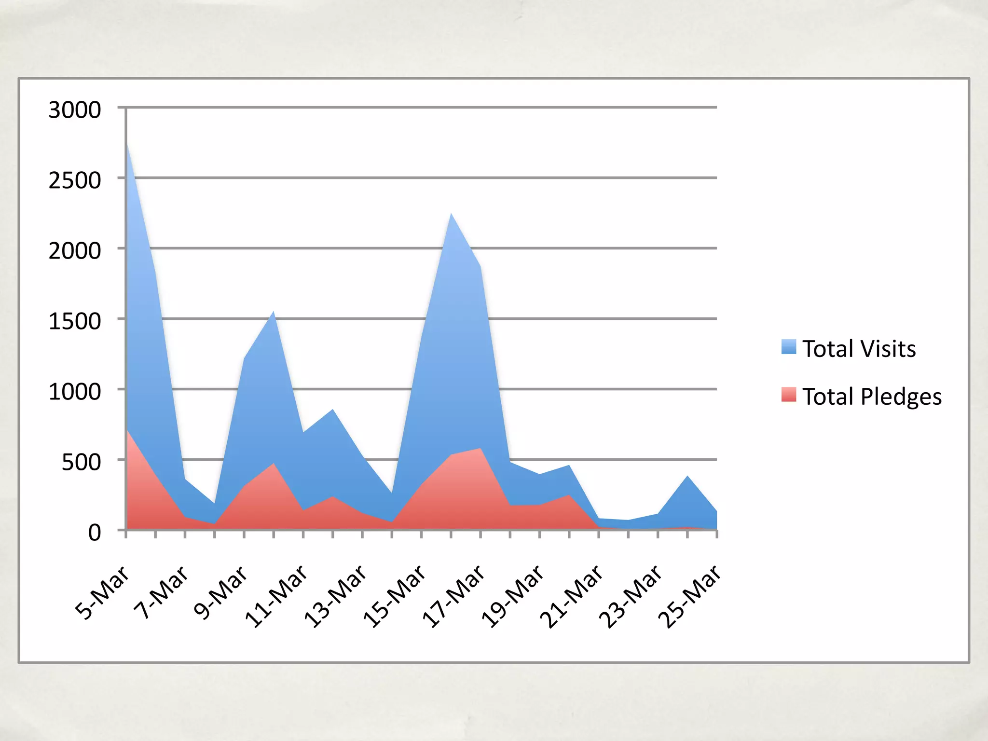Click the 9-Mar x-axis label
Image resolution: width=988 pixels, height=741 pixels.
point(220,592)
